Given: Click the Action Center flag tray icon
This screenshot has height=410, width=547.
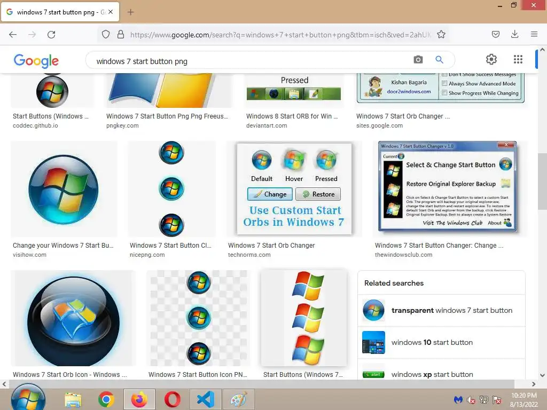Looking at the screenshot, I should coord(497,399).
